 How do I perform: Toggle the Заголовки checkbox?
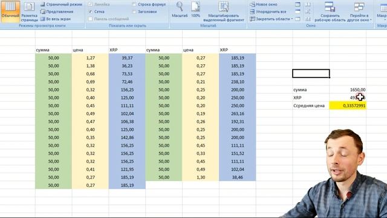[x=134, y=12]
